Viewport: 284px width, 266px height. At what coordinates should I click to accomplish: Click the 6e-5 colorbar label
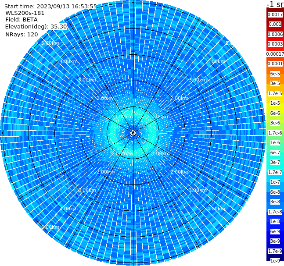click(x=275, y=74)
